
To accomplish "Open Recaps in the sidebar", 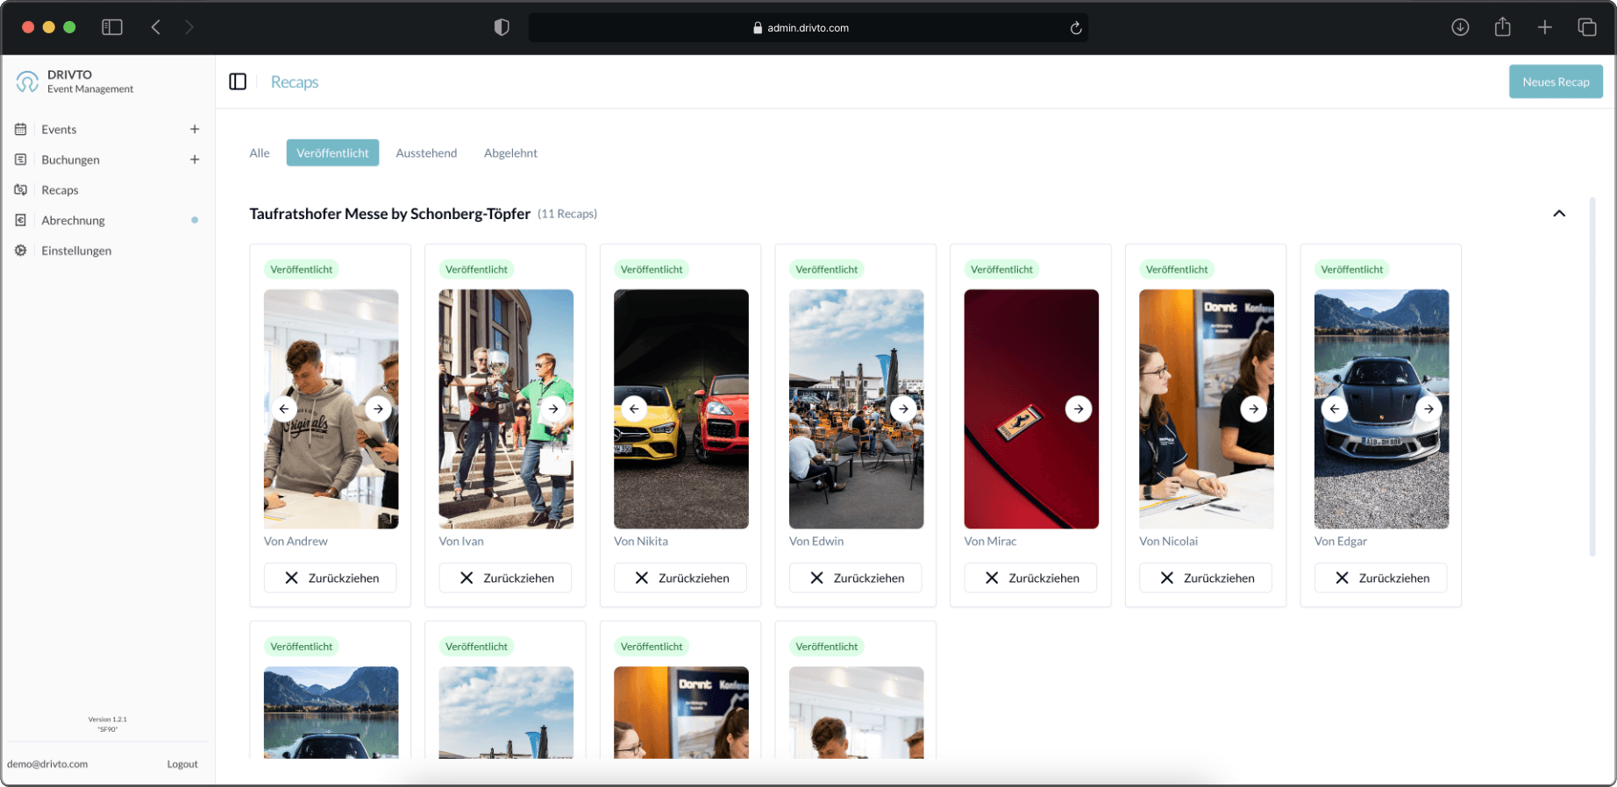I will click(x=60, y=190).
